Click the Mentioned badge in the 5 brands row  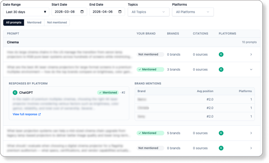click(150, 133)
